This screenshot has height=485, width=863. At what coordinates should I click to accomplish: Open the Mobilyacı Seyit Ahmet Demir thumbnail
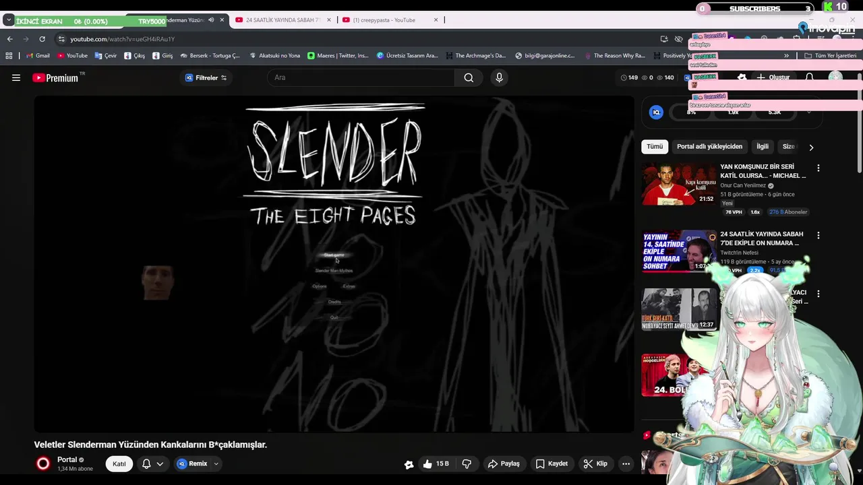tap(678, 309)
